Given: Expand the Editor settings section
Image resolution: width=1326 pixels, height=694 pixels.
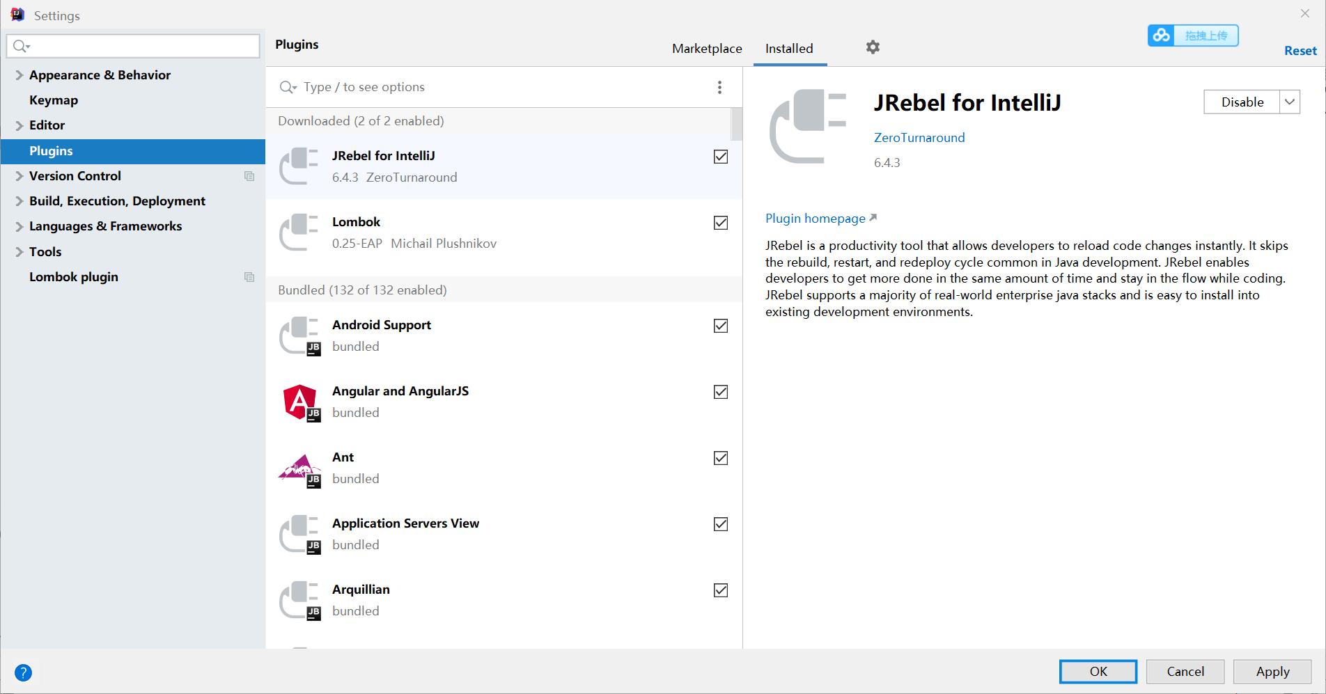Looking at the screenshot, I should click(19, 125).
